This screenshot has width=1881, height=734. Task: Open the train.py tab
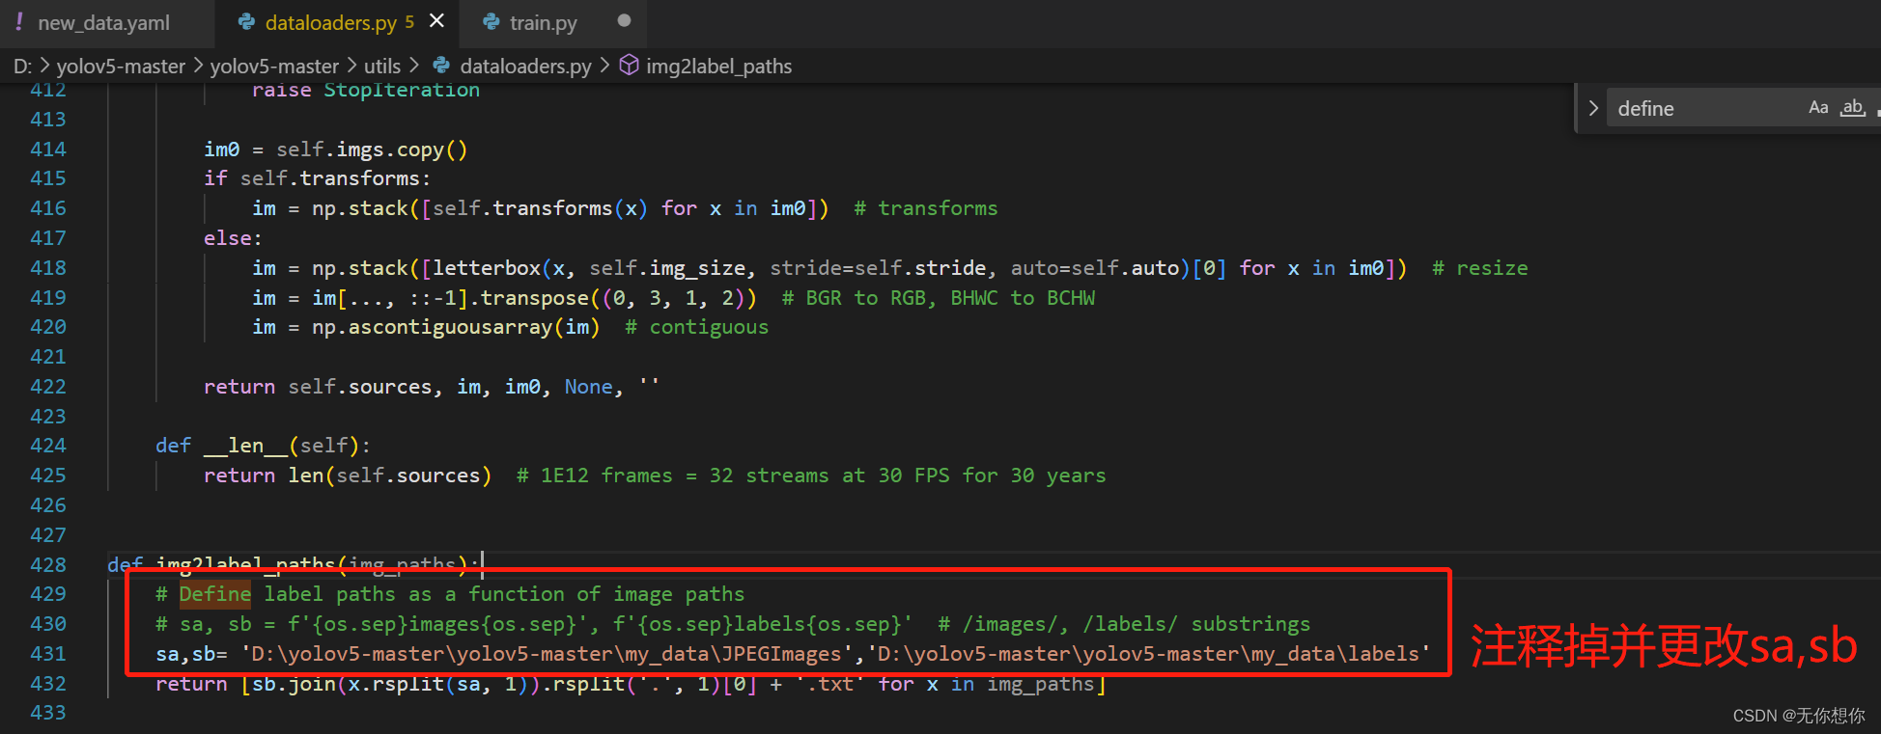point(544,23)
